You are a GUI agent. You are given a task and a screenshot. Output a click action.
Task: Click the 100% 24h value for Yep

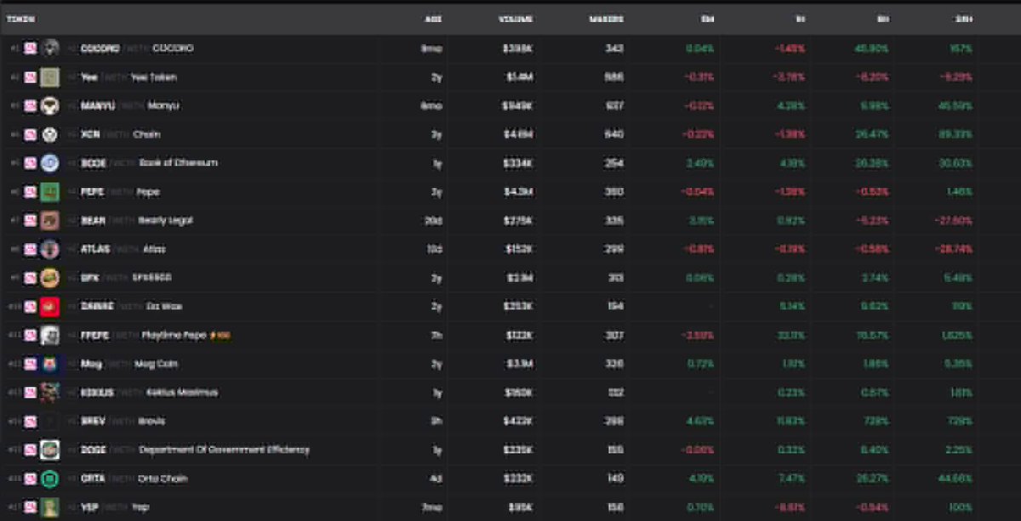coord(962,507)
